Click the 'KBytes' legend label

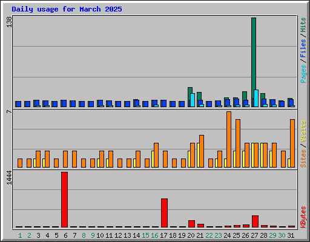pyautogui.click(x=303, y=217)
